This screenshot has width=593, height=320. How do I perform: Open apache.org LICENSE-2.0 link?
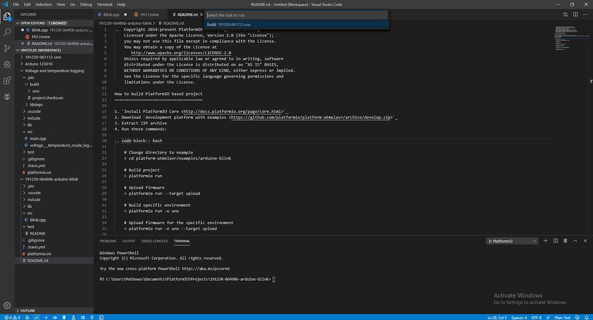click(x=181, y=53)
